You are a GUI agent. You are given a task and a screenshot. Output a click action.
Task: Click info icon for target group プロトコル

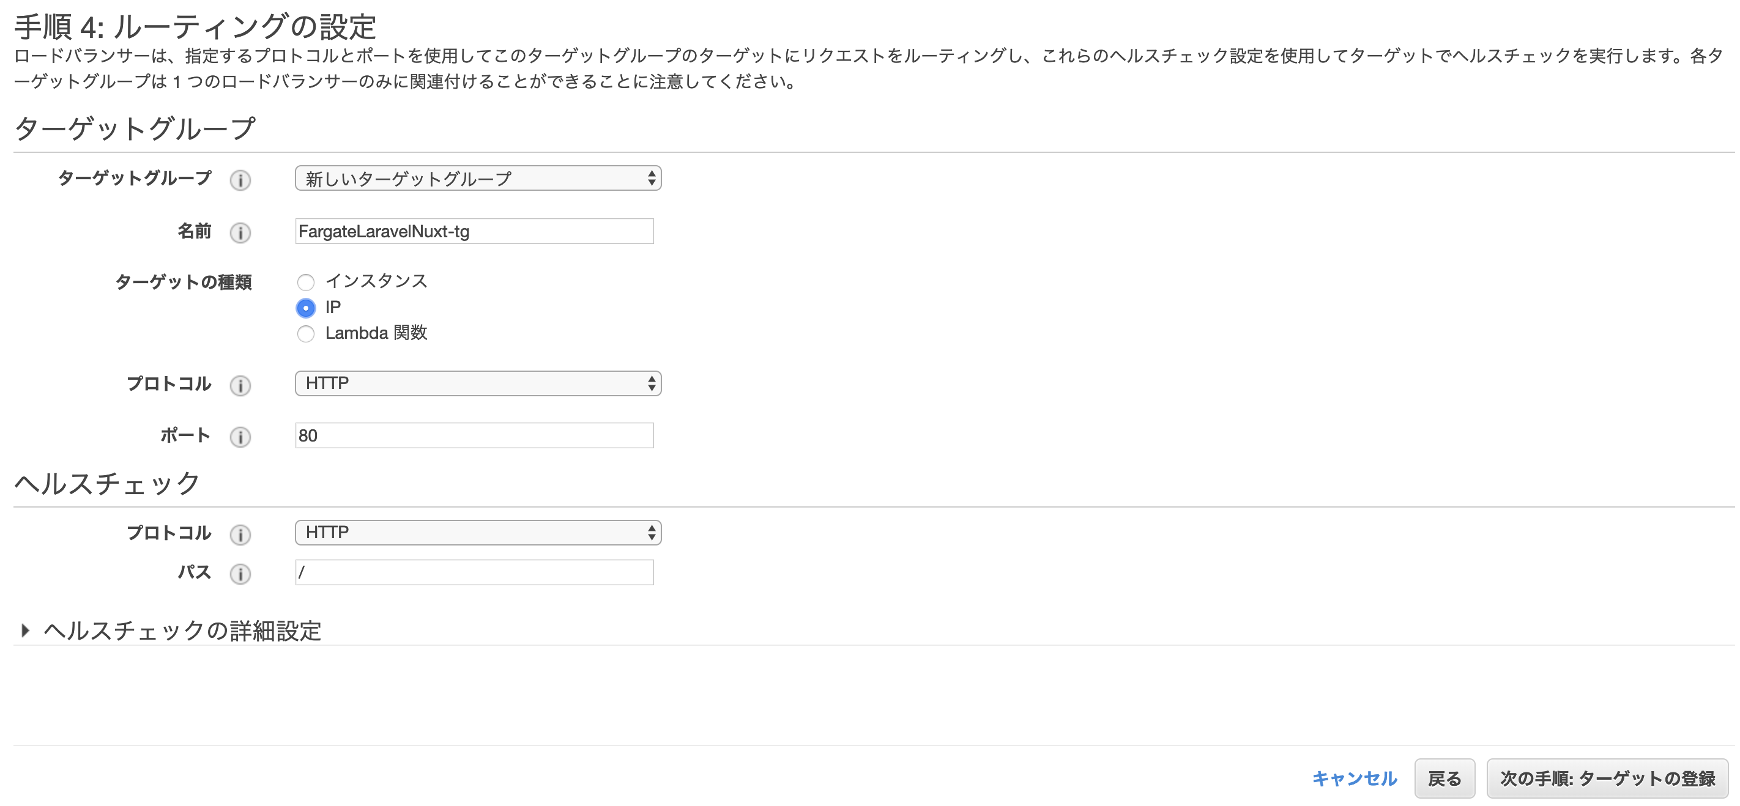pyautogui.click(x=240, y=385)
